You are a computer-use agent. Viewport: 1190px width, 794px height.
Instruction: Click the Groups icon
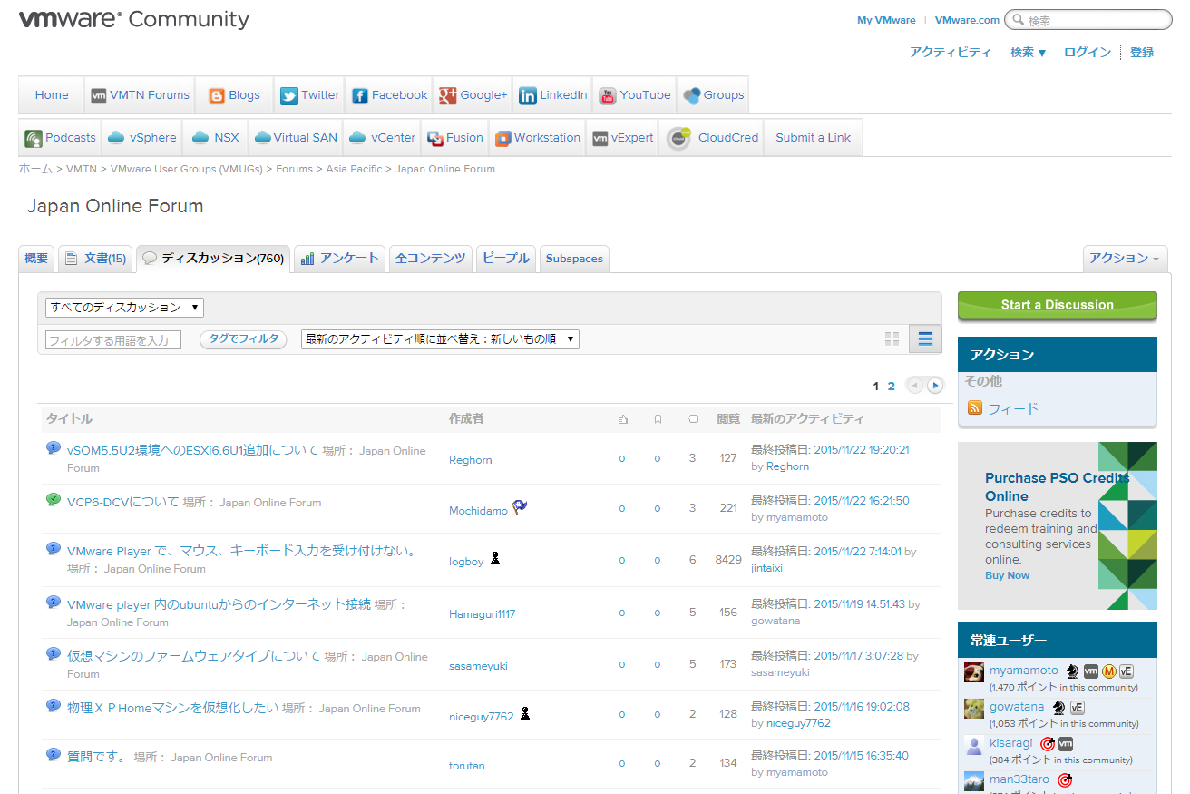tap(691, 95)
